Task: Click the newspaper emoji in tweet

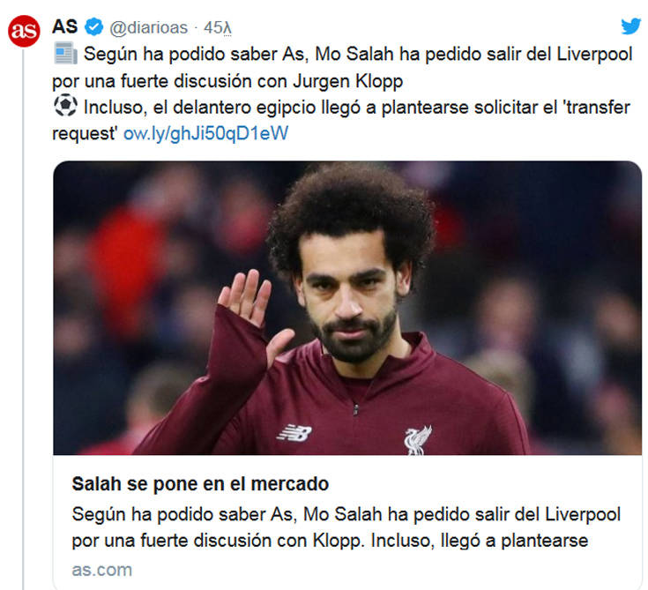Action: click(65, 53)
